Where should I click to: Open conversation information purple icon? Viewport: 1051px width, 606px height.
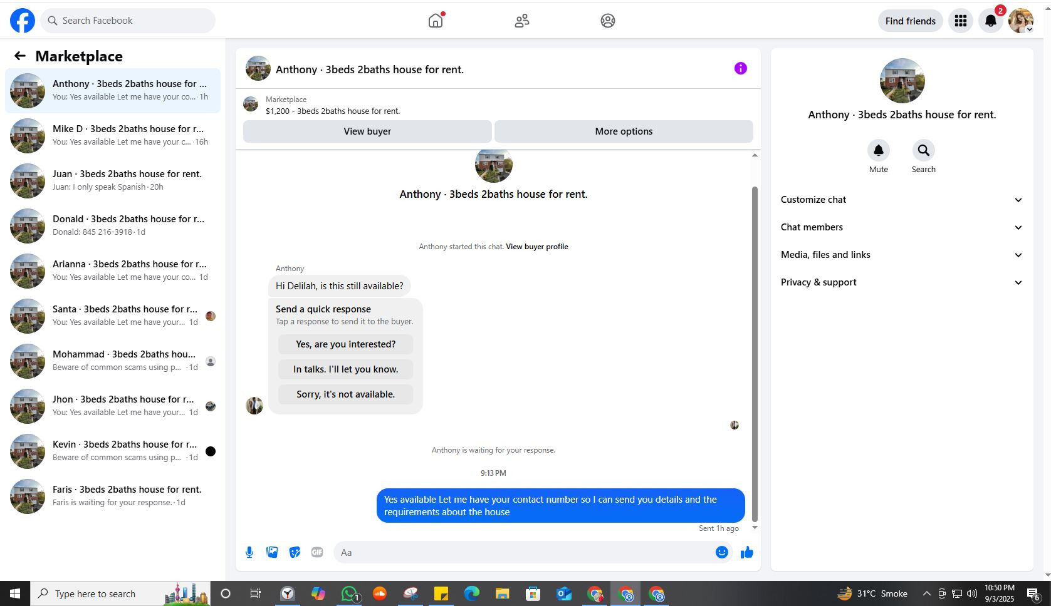(741, 68)
